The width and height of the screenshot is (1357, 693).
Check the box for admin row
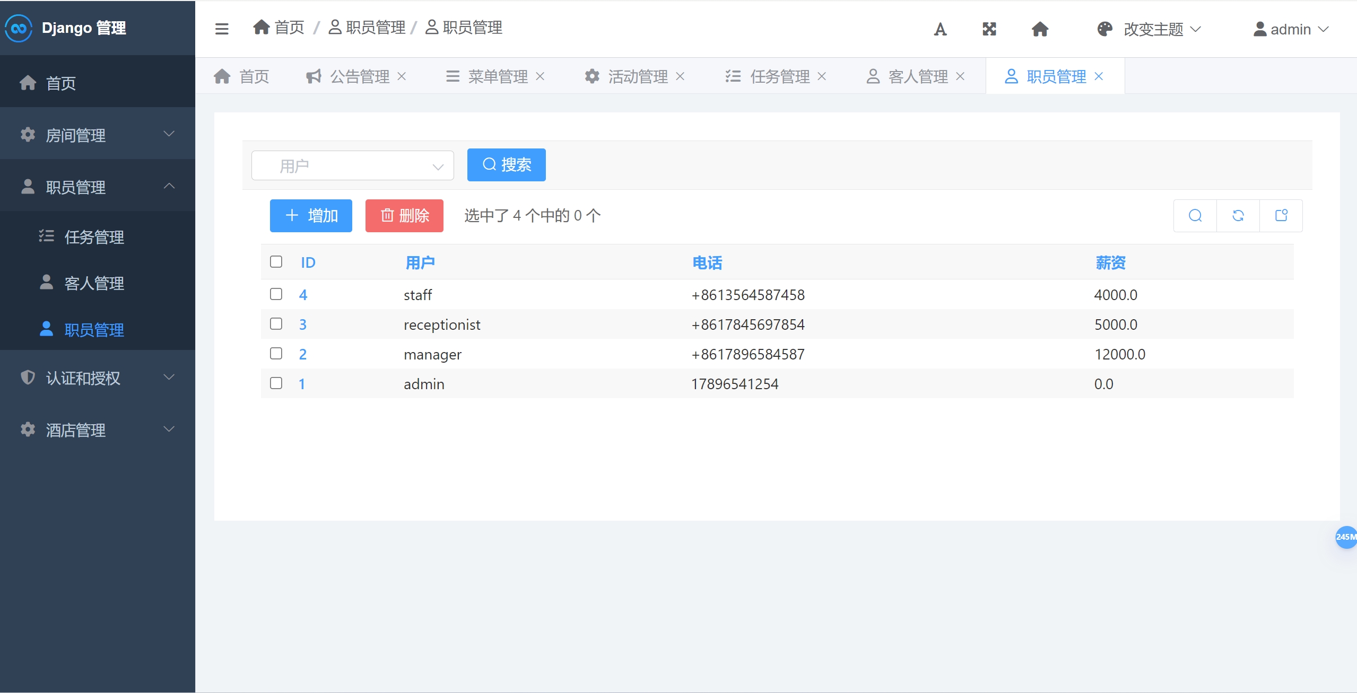pos(276,383)
